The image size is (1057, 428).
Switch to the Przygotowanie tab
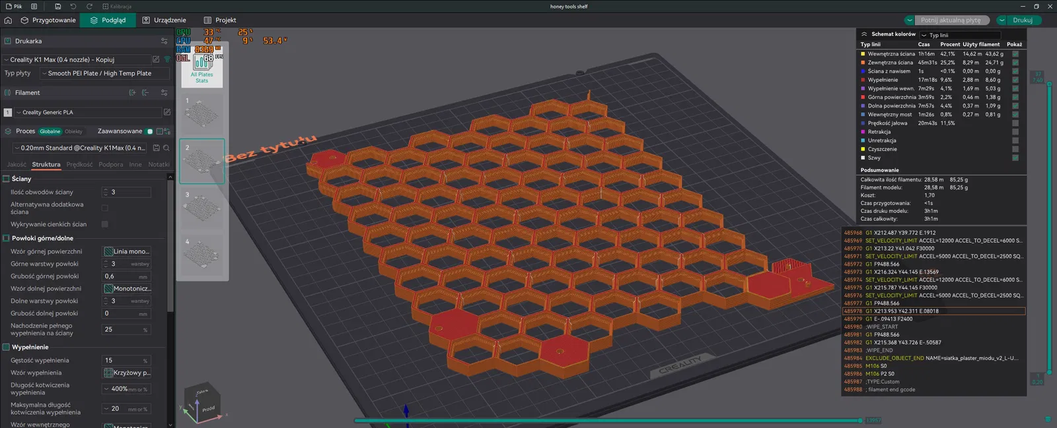point(48,20)
